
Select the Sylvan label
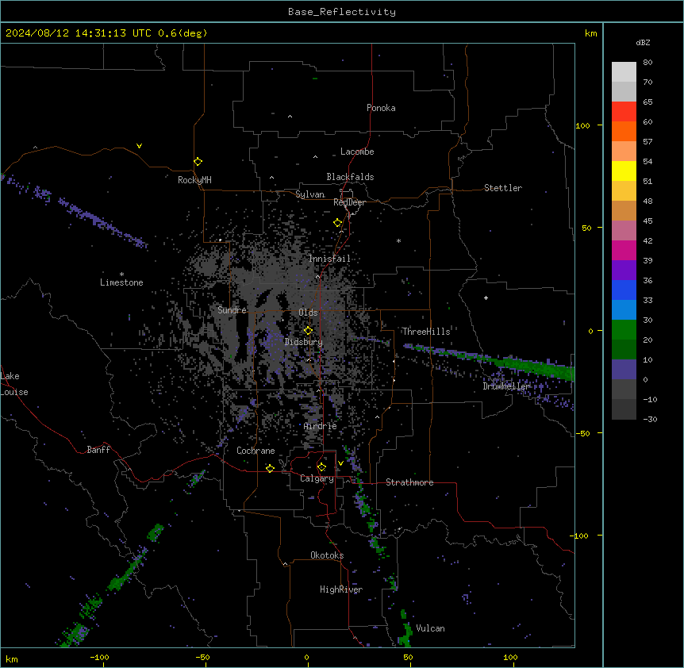click(309, 194)
